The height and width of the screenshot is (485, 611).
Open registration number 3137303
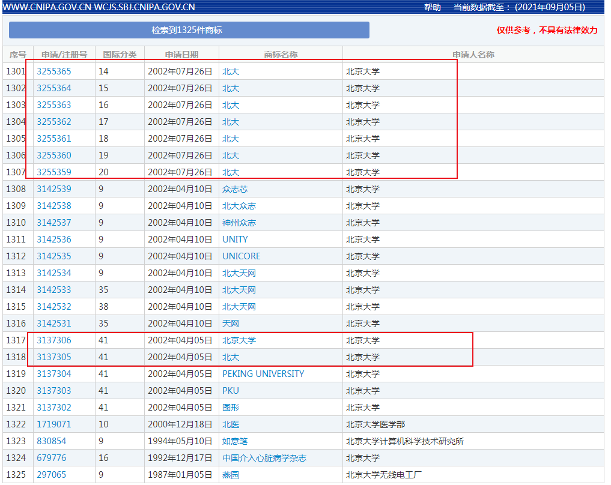click(54, 390)
